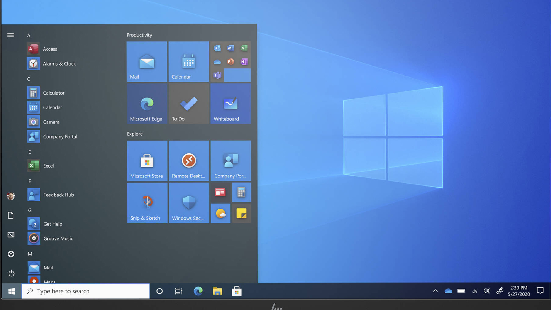Screen dimensions: 551x310
Task: Jump via the letter C header
Action: pyautogui.click(x=29, y=79)
